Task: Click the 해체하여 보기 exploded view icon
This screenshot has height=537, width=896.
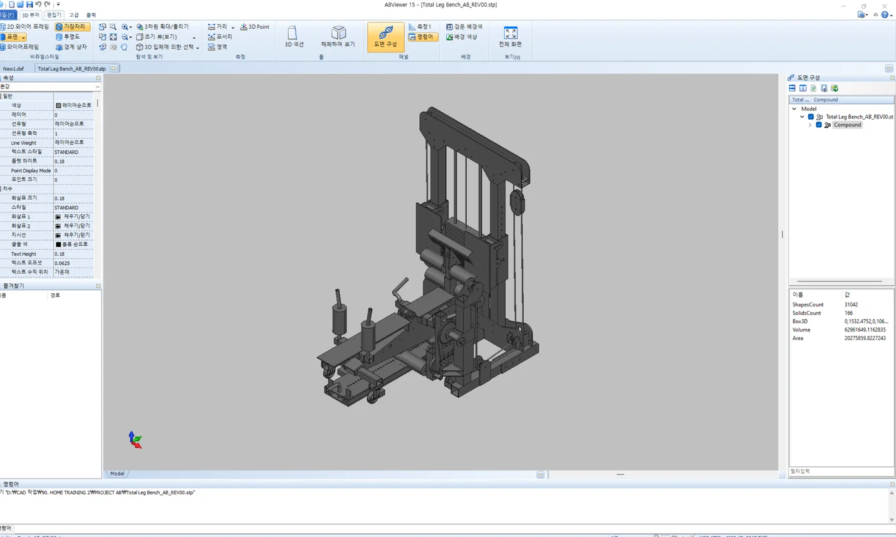Action: point(338,36)
